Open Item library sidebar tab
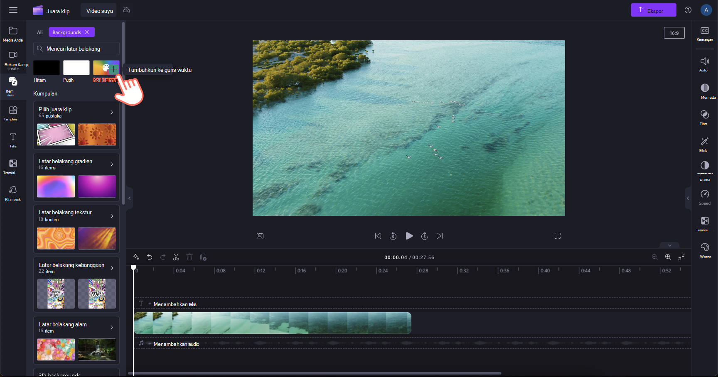 (13, 86)
